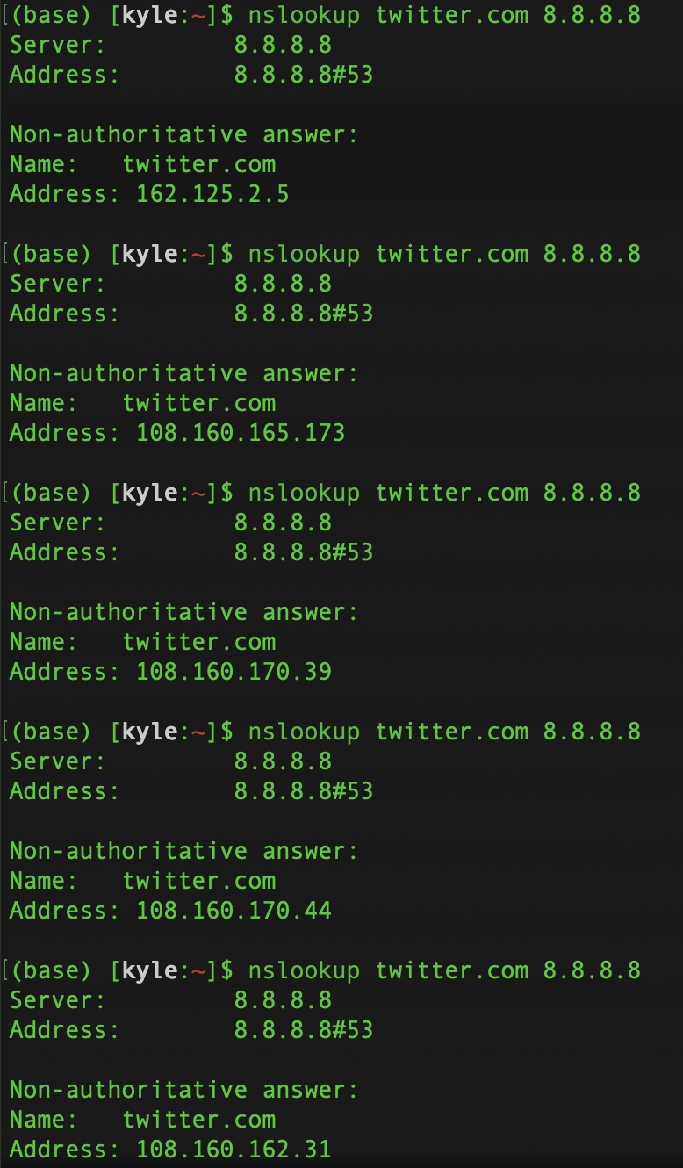This screenshot has height=1168, width=683.
Task: Click "Non-authoritative answer:" above address 108.160.162.31
Action: pyautogui.click(x=183, y=1090)
